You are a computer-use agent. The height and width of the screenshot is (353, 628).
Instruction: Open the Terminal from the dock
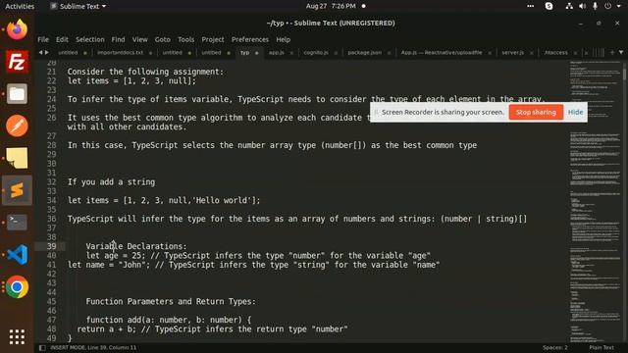point(17,223)
